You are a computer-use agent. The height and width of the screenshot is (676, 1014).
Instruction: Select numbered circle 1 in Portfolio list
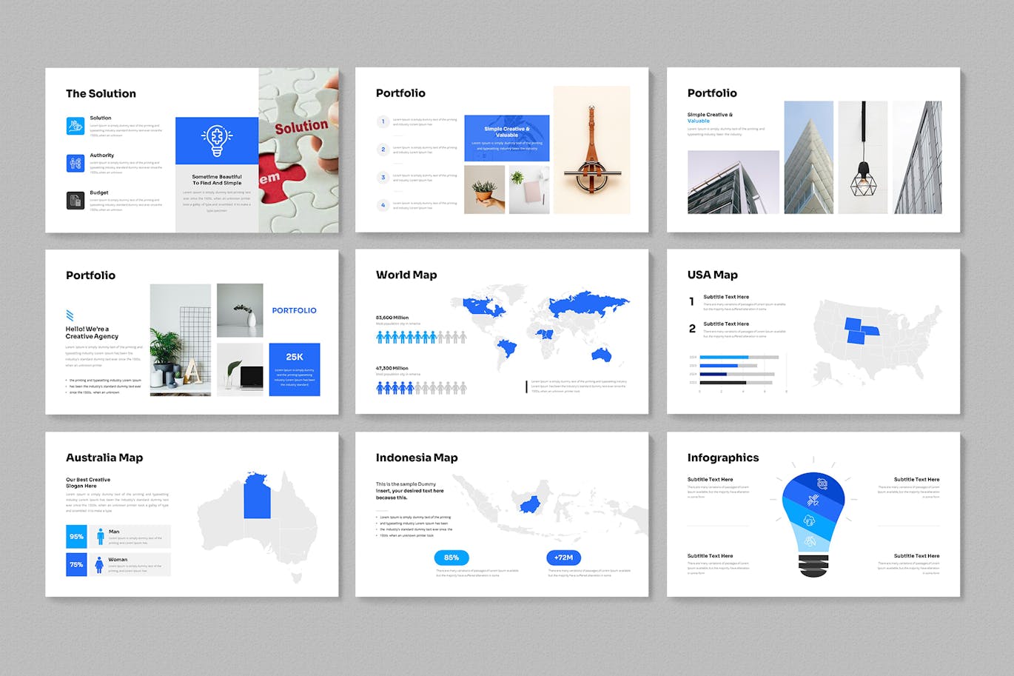(x=383, y=121)
